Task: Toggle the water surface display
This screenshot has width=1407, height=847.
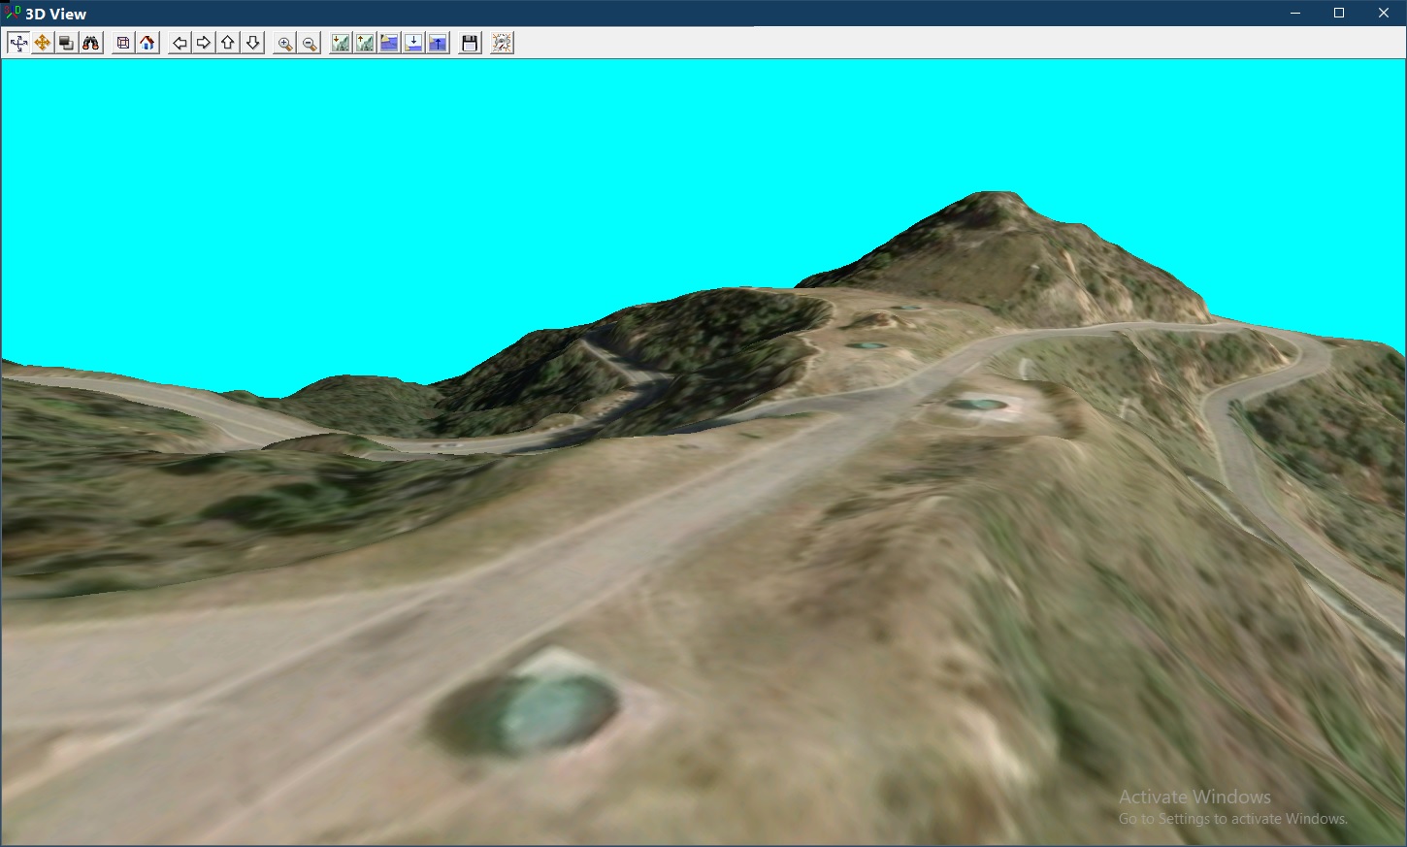Action: [388, 42]
